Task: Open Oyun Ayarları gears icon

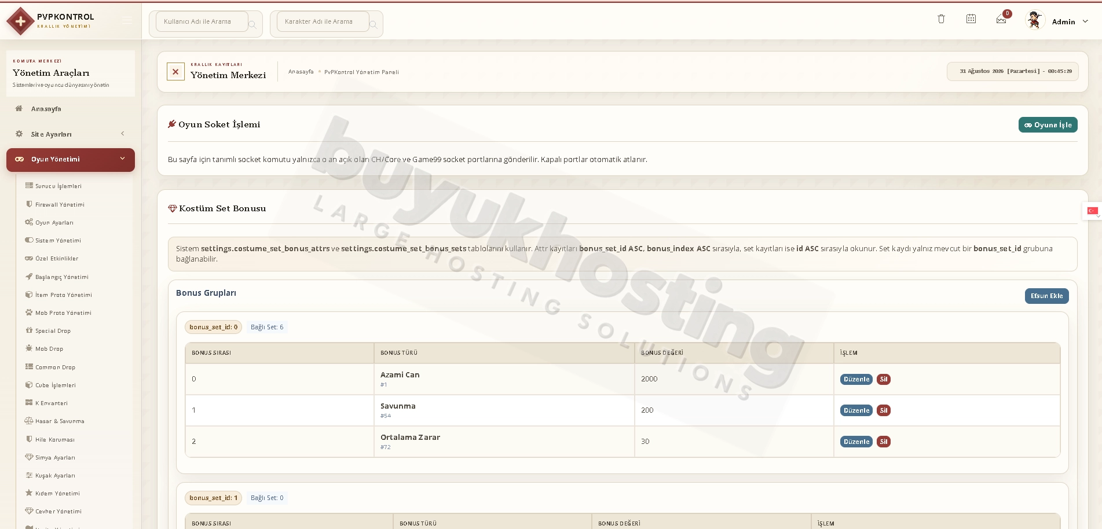Action: (x=29, y=222)
